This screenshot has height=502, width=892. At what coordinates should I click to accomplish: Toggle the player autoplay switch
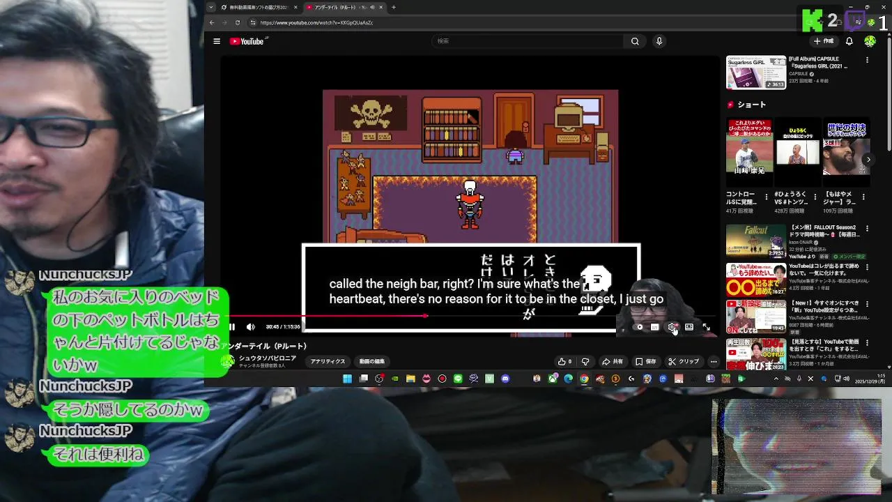pos(639,326)
